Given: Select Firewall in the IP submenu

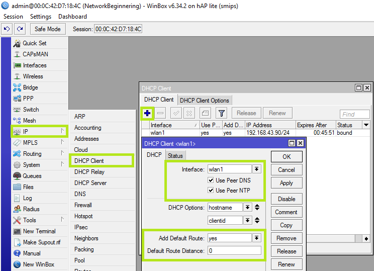Looking at the screenshot, I should (103, 205).
